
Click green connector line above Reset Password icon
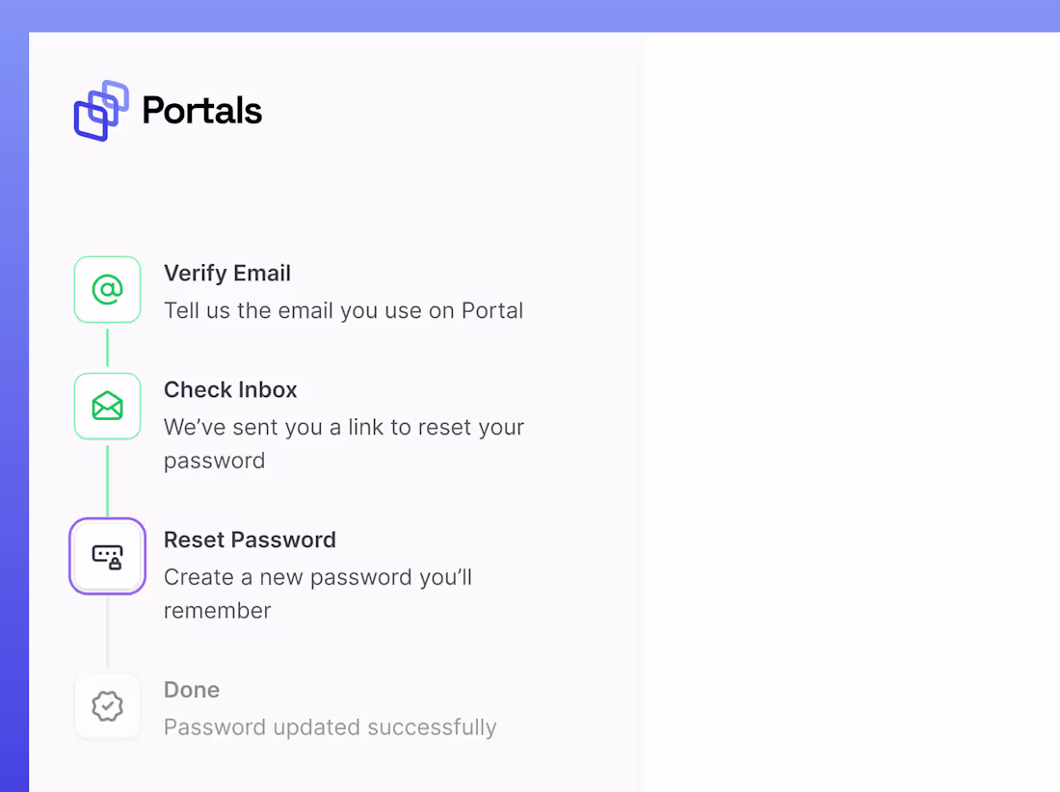(107, 479)
